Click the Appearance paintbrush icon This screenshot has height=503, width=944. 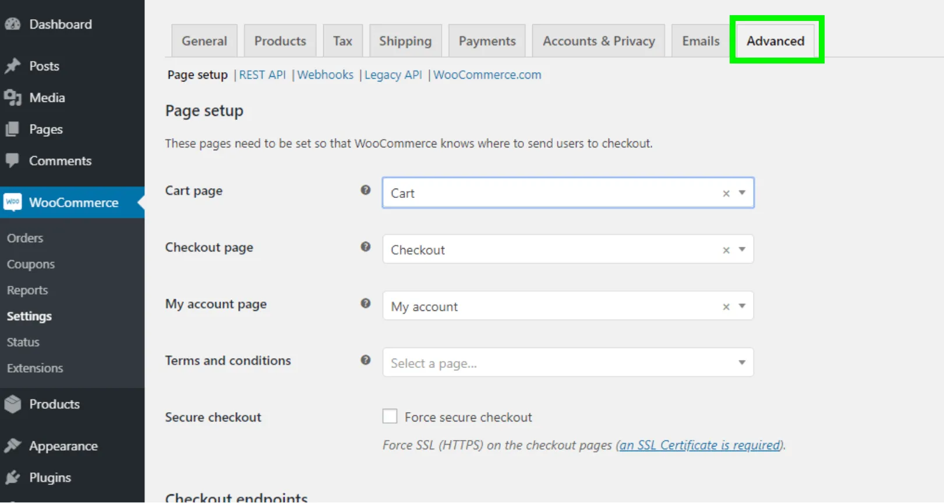coord(12,446)
